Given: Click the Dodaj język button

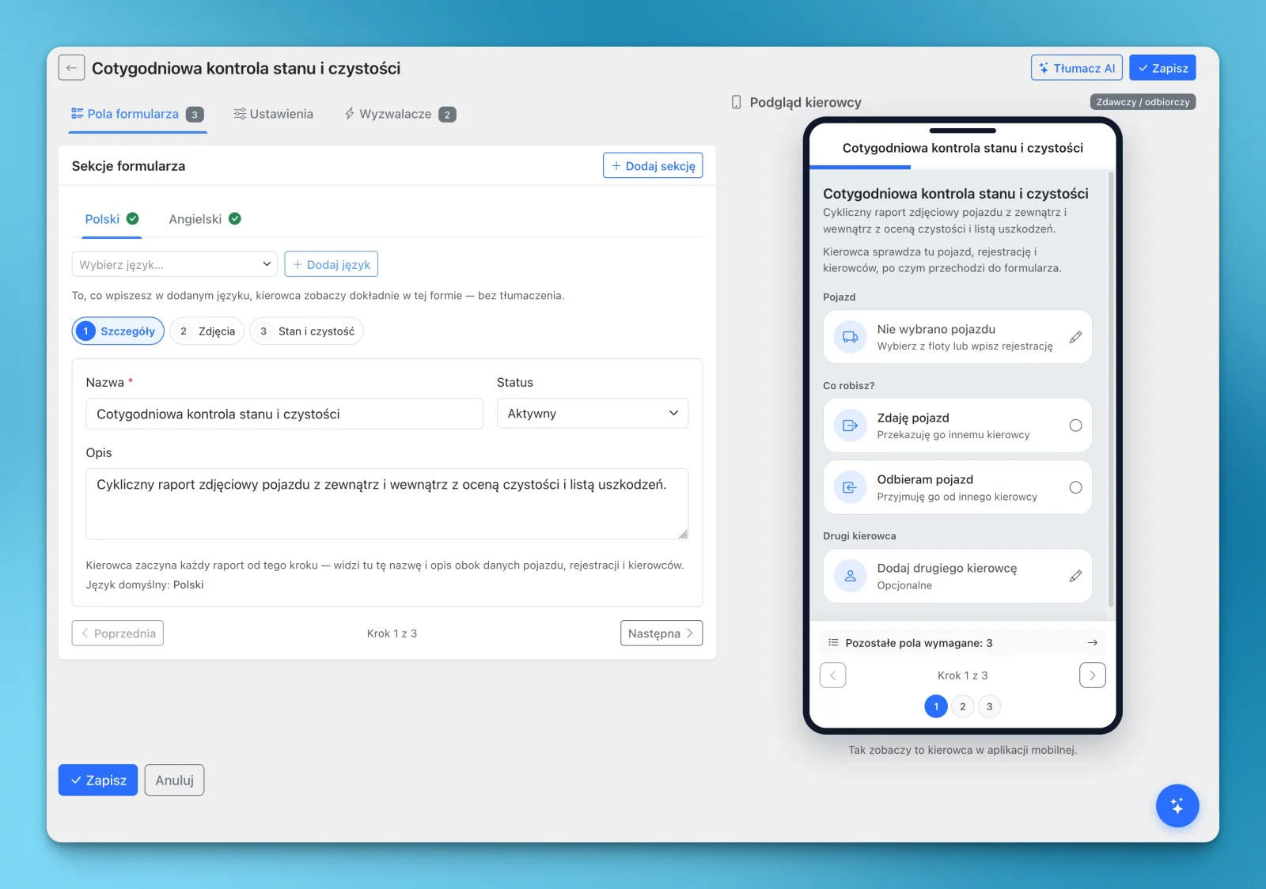Looking at the screenshot, I should (331, 264).
